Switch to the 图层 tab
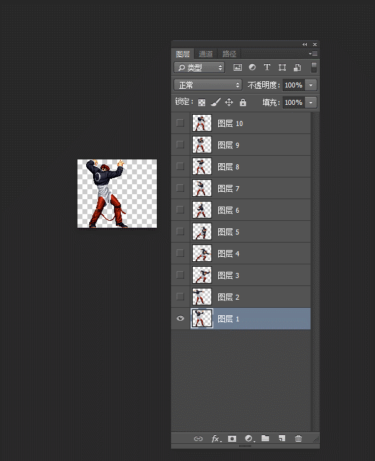This screenshot has width=375, height=461. click(x=183, y=54)
